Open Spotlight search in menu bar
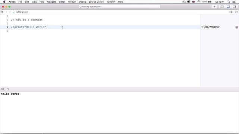239x134 pixels. 229,2
